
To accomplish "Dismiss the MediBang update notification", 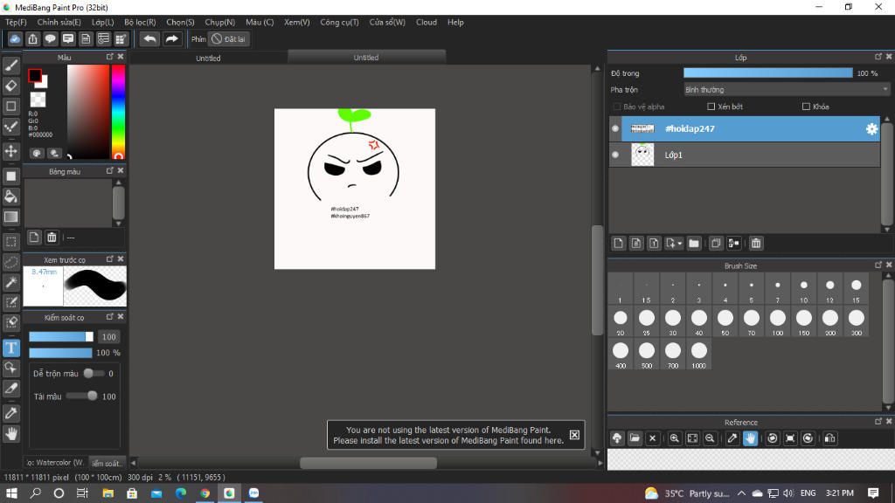I will pyautogui.click(x=574, y=435).
